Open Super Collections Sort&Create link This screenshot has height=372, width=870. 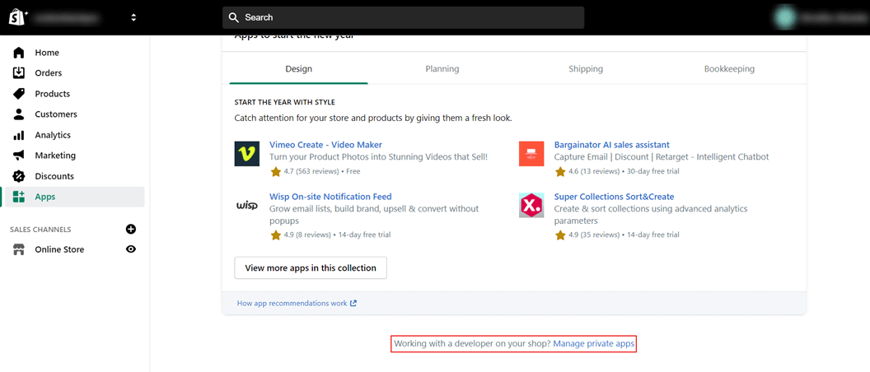coord(615,197)
